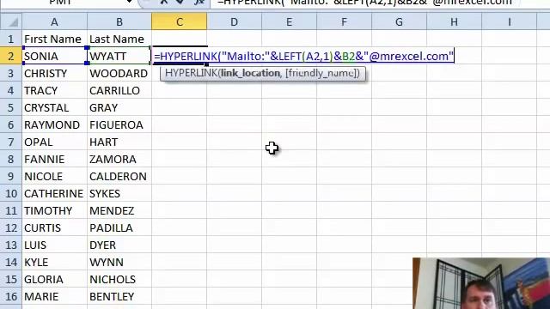
Task: Click link_location argument in formula tooltip
Action: coord(250,73)
